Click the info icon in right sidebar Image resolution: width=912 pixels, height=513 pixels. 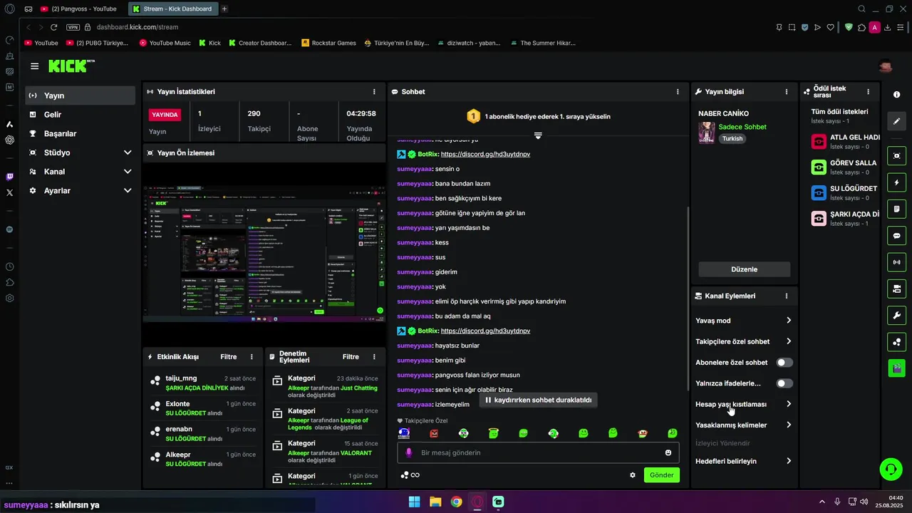coord(896,95)
